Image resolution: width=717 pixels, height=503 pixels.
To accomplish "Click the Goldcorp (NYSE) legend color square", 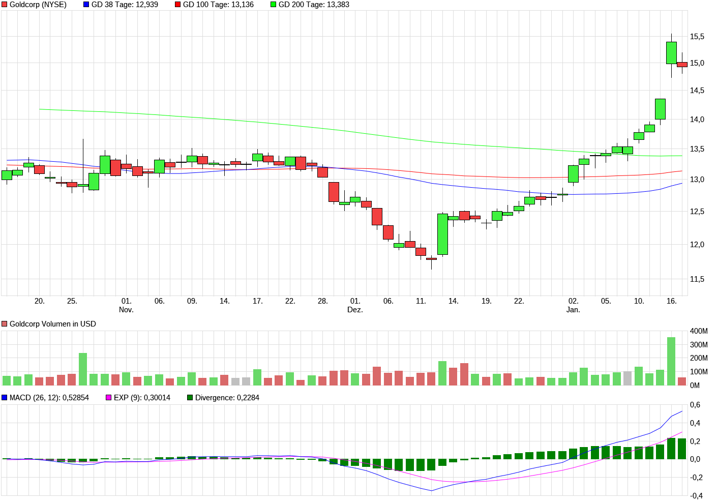I will (x=5, y=5).
